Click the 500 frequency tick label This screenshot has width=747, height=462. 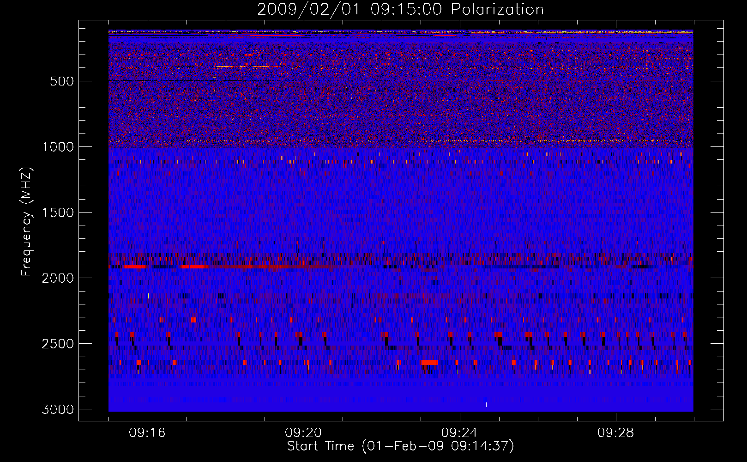(x=62, y=81)
